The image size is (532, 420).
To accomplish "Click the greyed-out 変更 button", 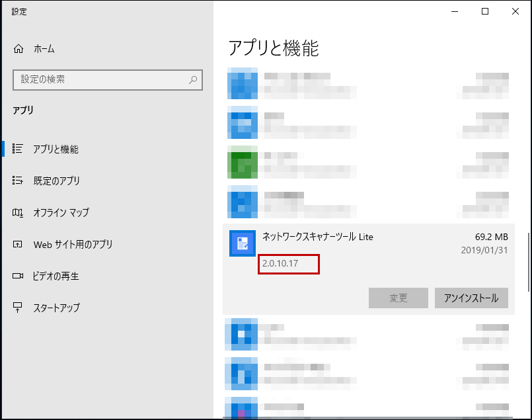I will coord(399,298).
